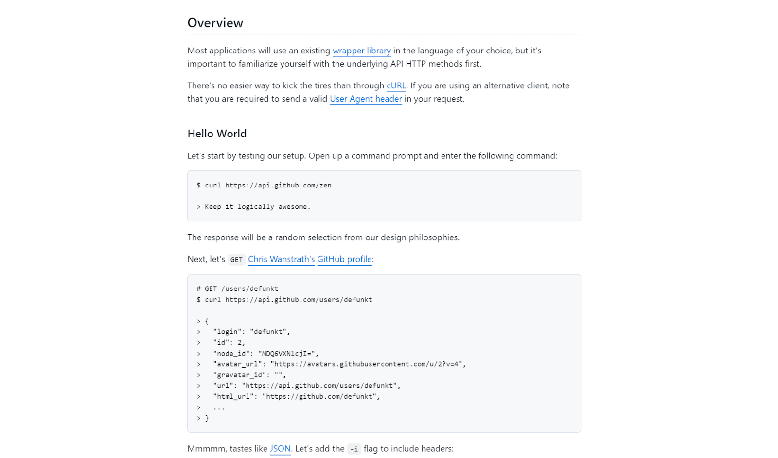
Task: Click the "node_id" line in the response
Action: pyautogui.click(x=265, y=354)
